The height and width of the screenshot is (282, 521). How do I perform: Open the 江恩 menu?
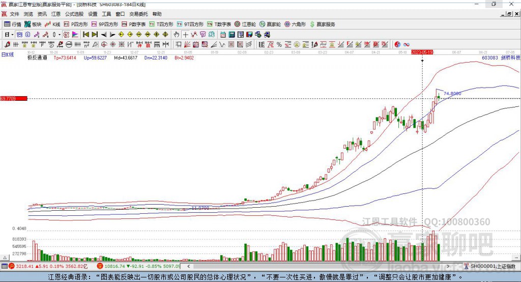[56, 14]
